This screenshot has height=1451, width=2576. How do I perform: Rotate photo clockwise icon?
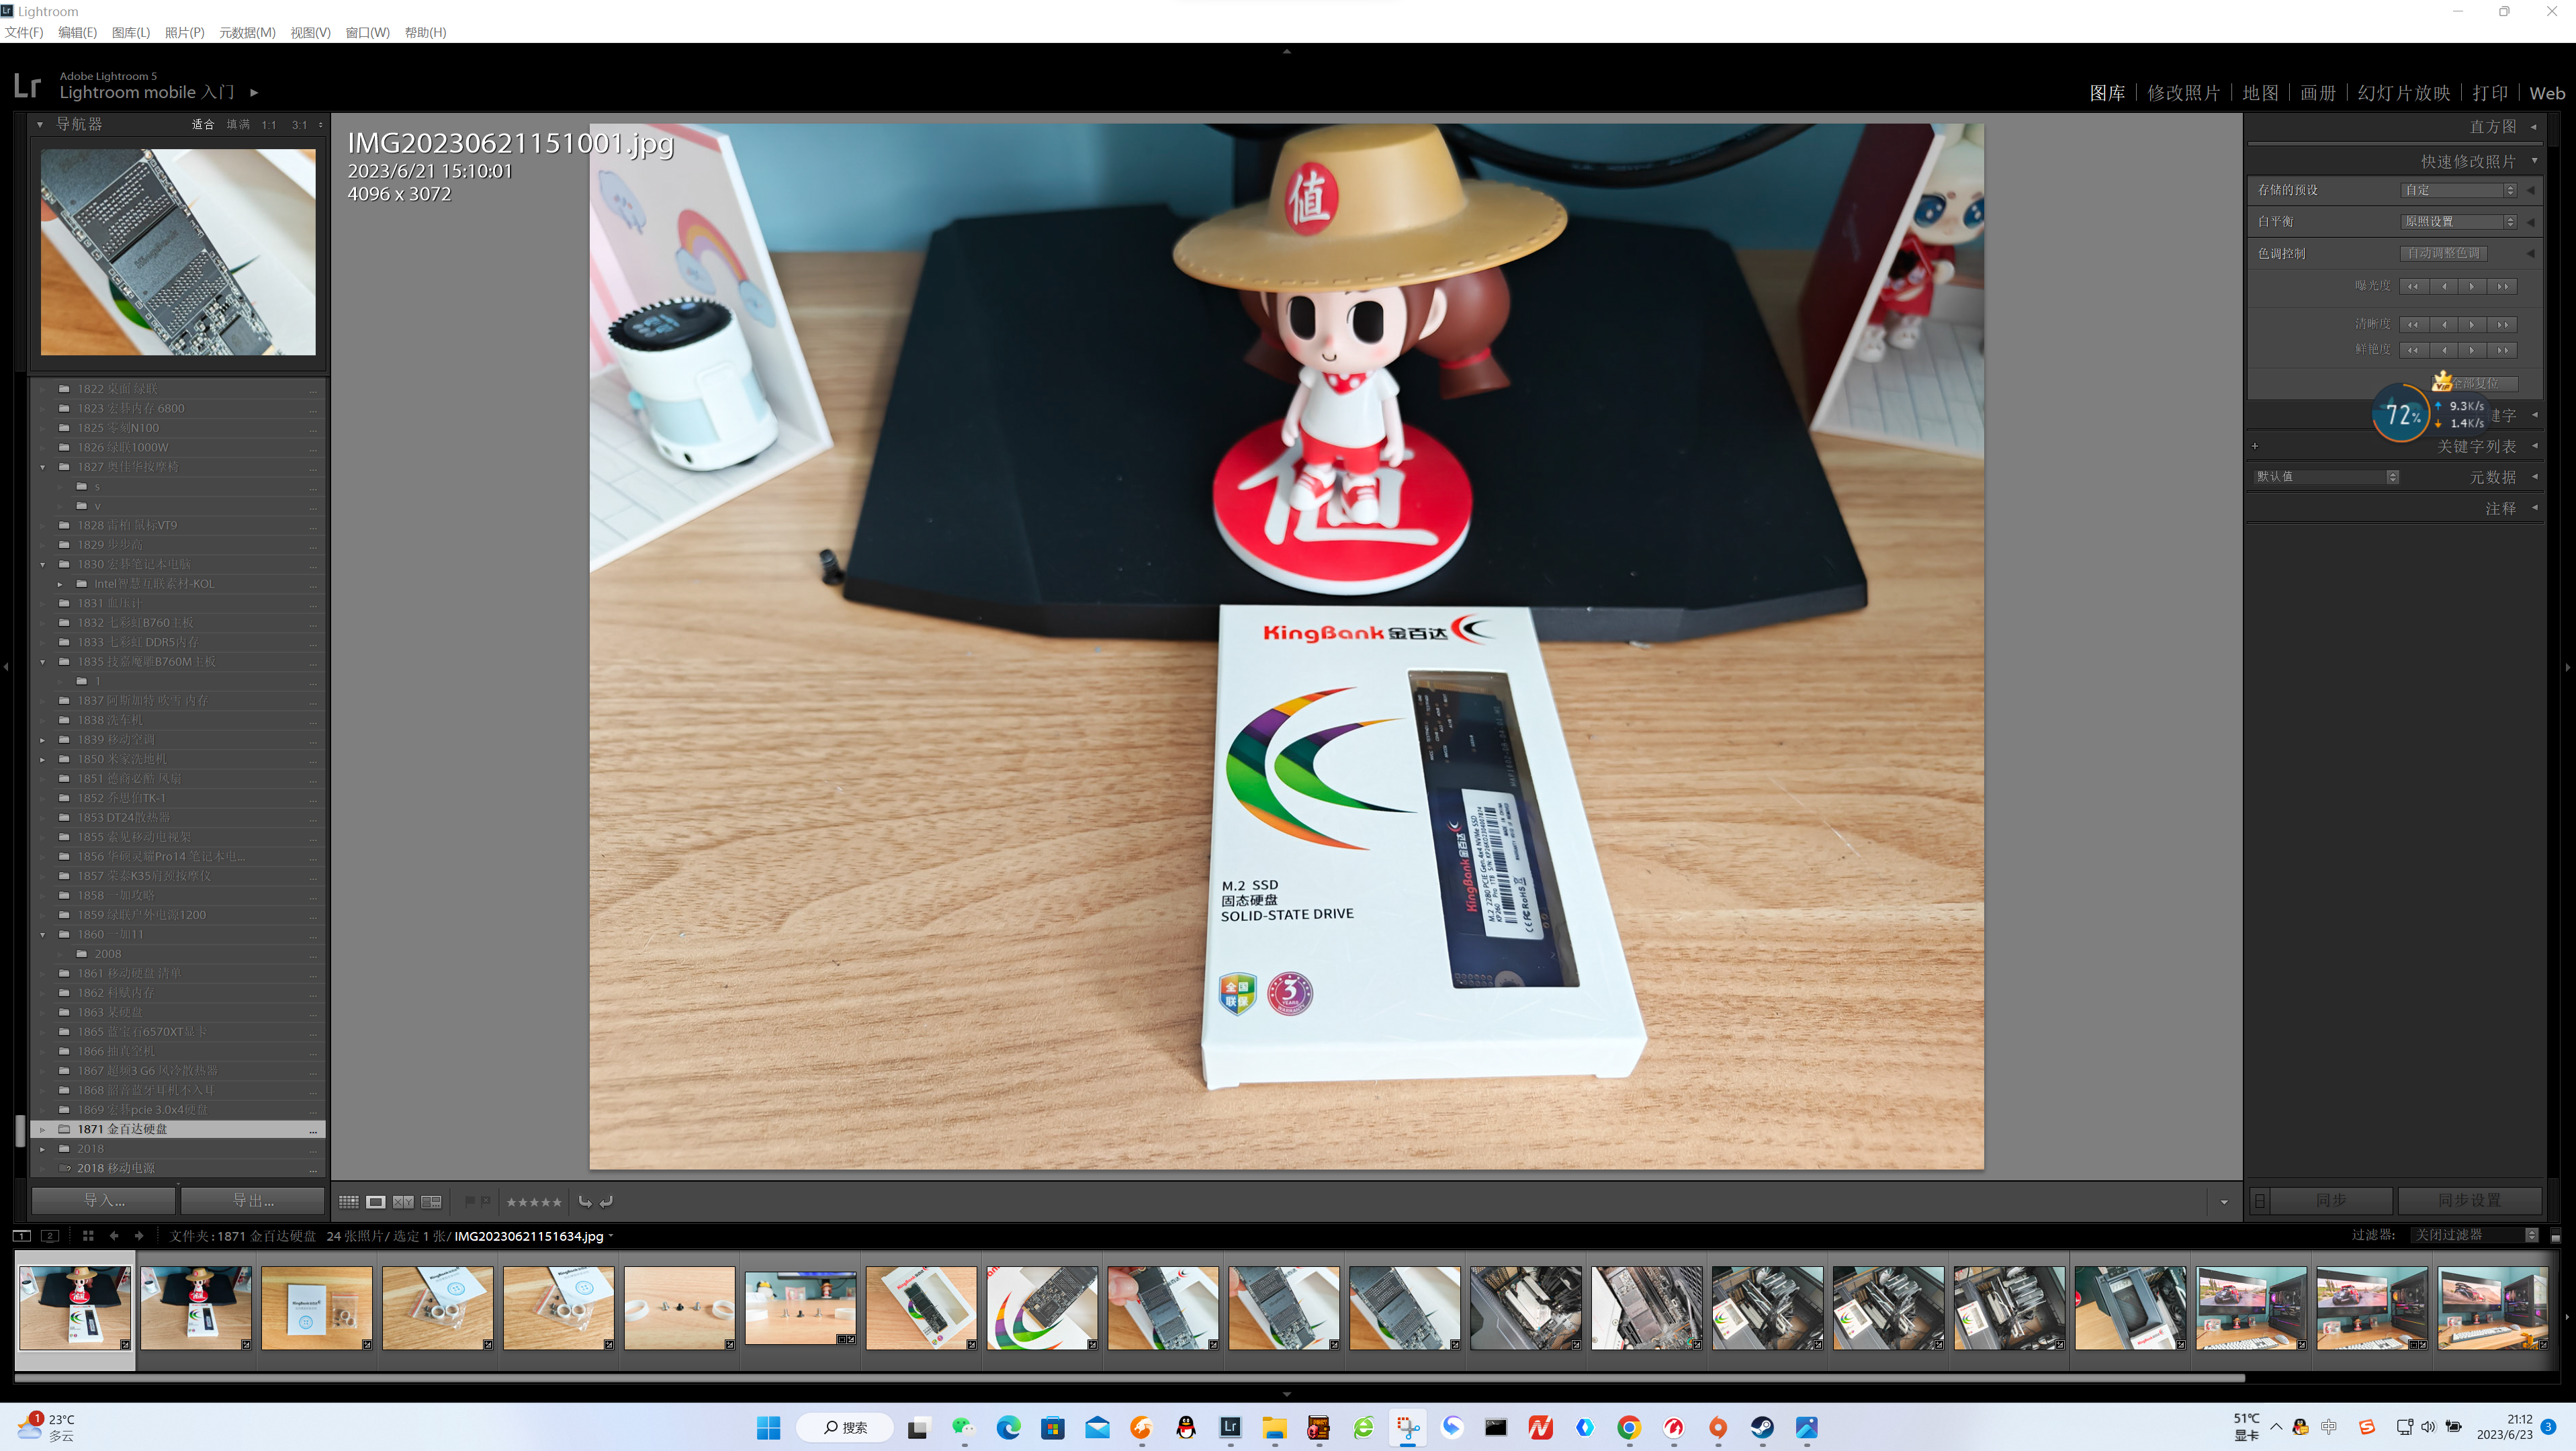point(606,1201)
